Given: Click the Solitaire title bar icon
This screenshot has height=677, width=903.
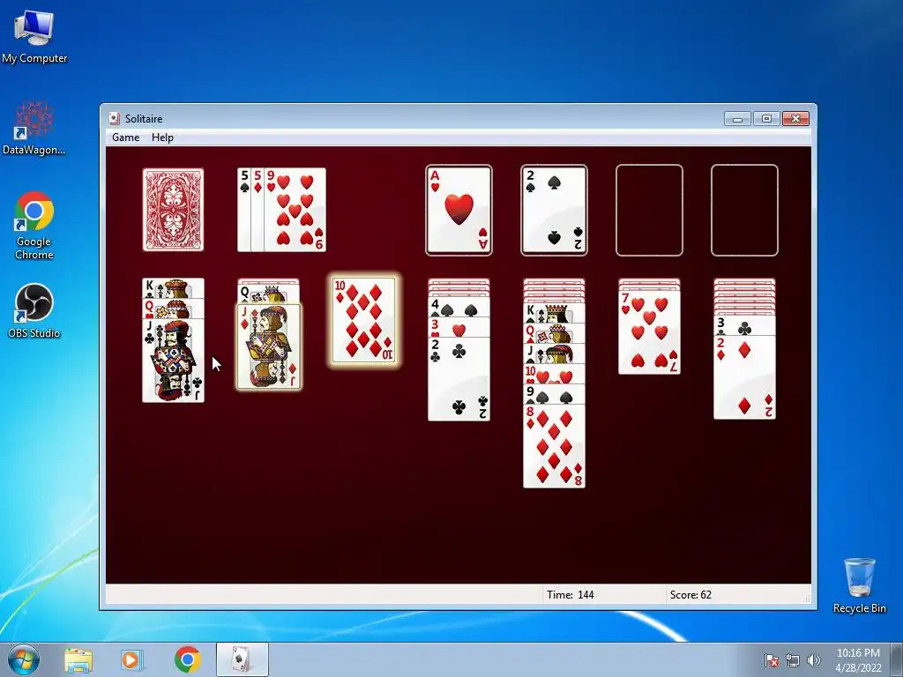Looking at the screenshot, I should pos(114,119).
